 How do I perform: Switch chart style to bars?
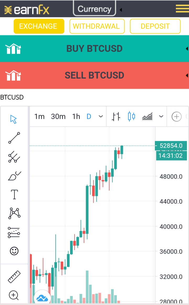click(x=116, y=117)
